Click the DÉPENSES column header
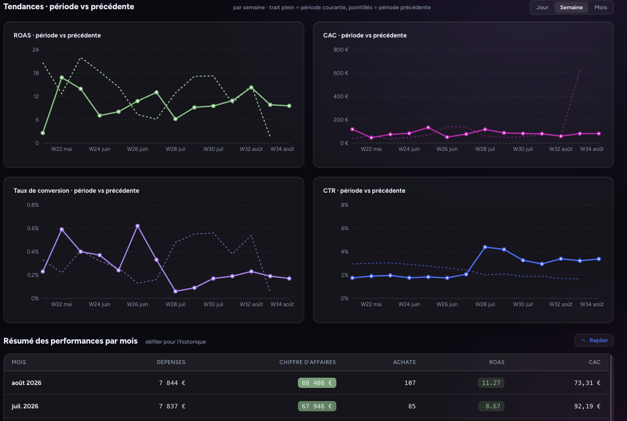This screenshot has height=421, width=627. click(171, 362)
